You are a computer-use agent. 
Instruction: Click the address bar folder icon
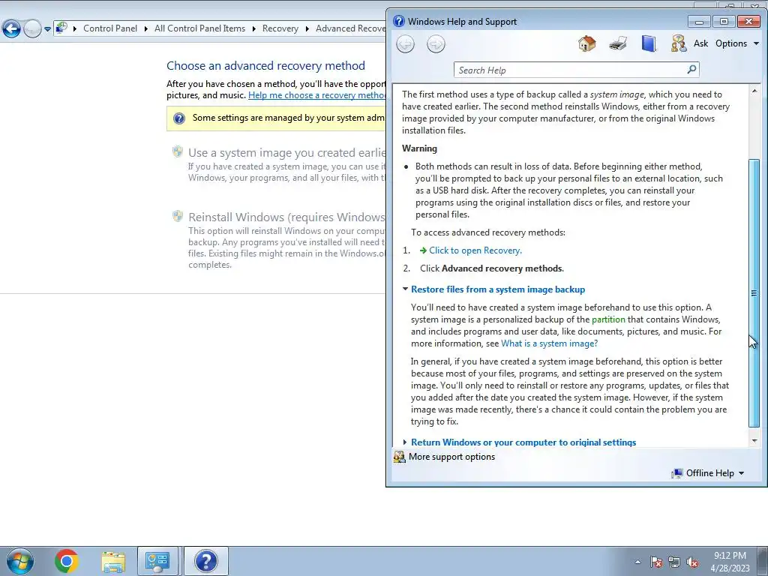[x=61, y=28]
